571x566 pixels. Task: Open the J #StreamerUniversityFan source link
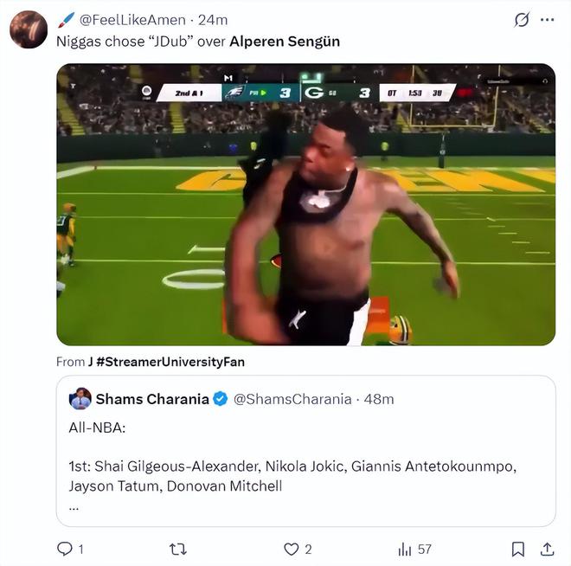pos(166,362)
